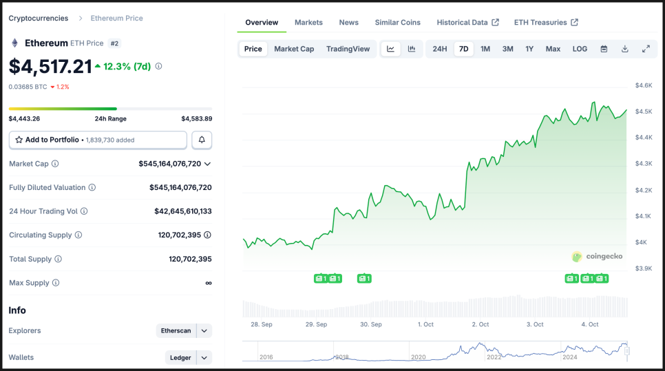Open the Etherscan explorers dropdown arrow
Screen dimensions: 665x371
[204, 331]
